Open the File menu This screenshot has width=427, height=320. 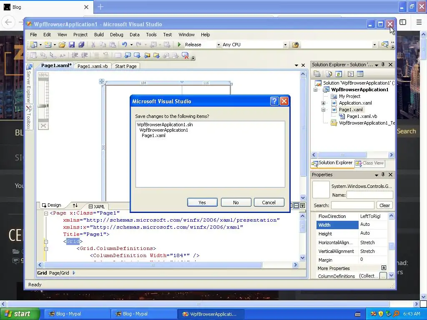(33, 35)
